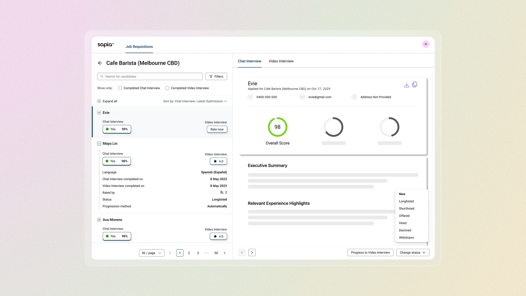Collapse Maya Lin candidate details

99,144
